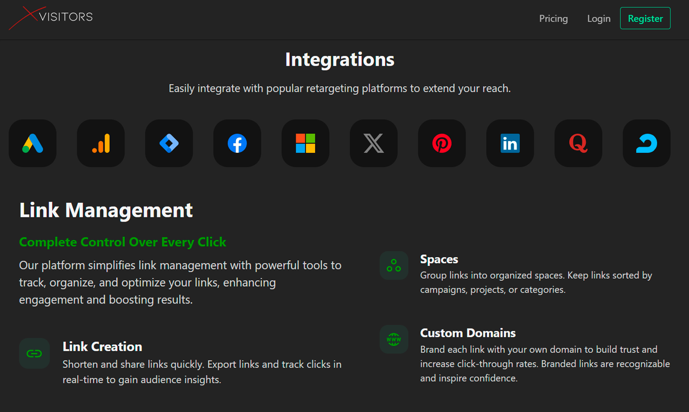This screenshot has height=412, width=689.
Task: Open the Pinterest integration icon
Action: click(x=442, y=143)
